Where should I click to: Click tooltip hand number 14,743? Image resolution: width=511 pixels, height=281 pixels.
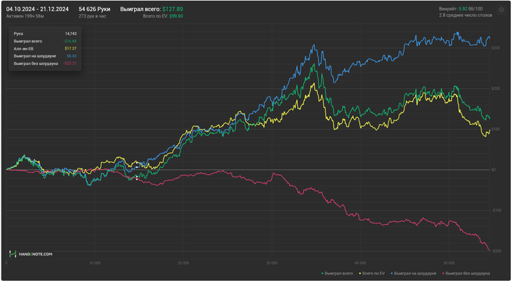[71, 34]
